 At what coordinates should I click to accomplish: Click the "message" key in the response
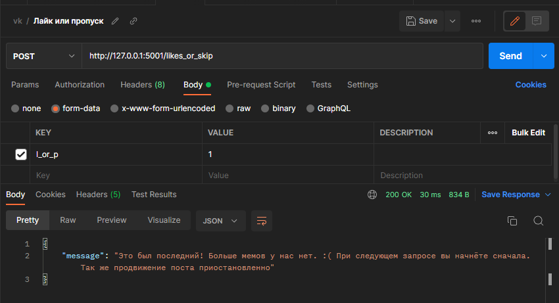point(83,256)
